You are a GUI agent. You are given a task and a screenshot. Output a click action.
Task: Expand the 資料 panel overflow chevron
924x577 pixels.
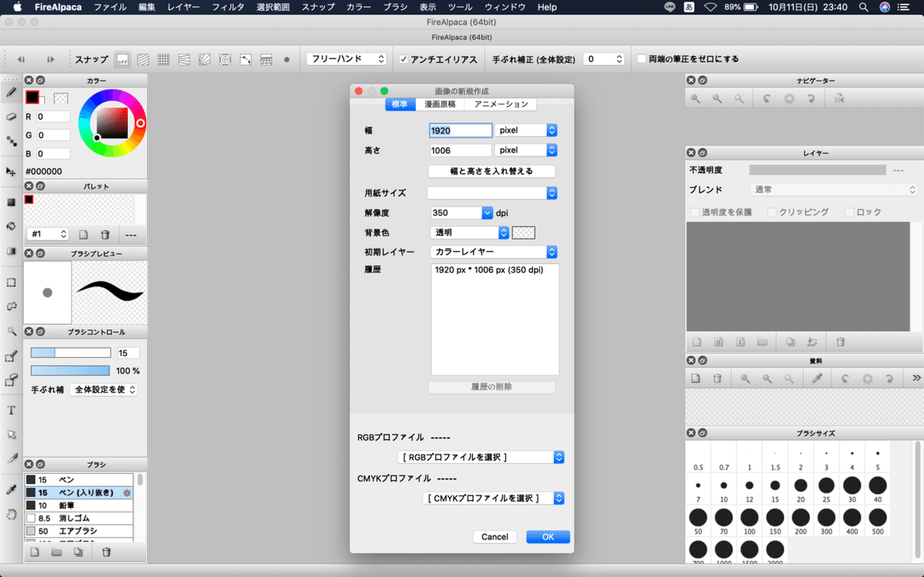click(916, 379)
